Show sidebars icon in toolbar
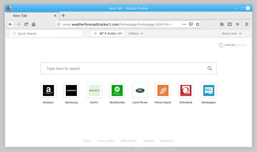 [230, 24]
